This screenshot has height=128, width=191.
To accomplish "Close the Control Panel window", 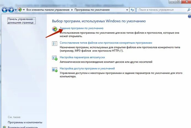I will click(x=187, y=2).
